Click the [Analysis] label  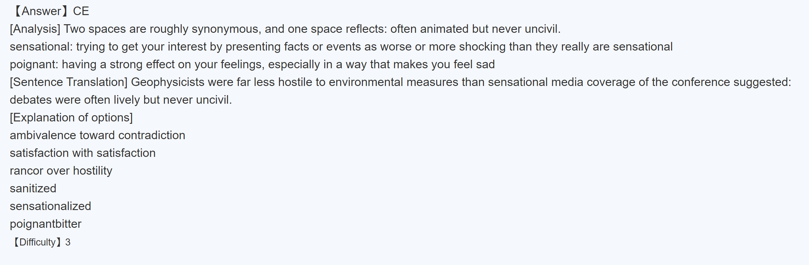point(35,29)
